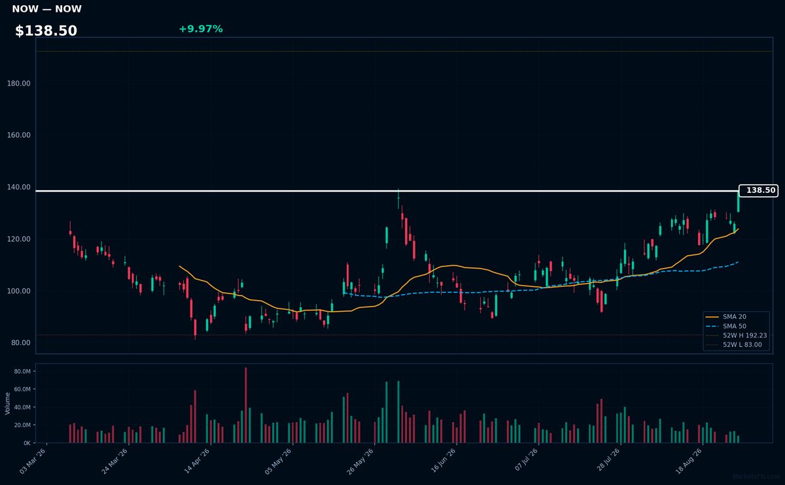Click the tallest red volume bar
The image size is (785, 485).
pos(246,405)
